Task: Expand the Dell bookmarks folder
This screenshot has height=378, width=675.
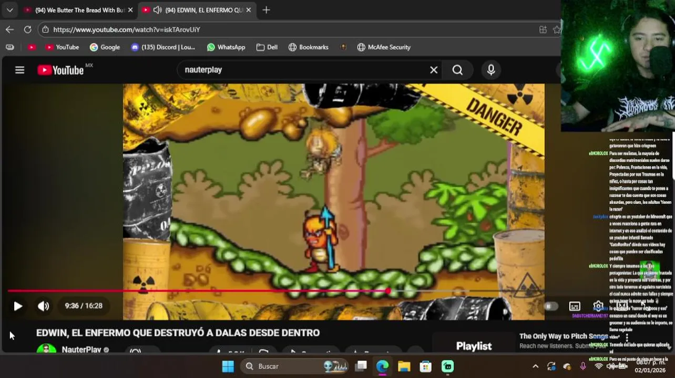Action: pyautogui.click(x=267, y=47)
